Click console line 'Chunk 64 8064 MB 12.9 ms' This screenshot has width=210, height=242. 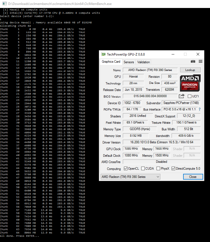pyautogui.click(x=42, y=233)
